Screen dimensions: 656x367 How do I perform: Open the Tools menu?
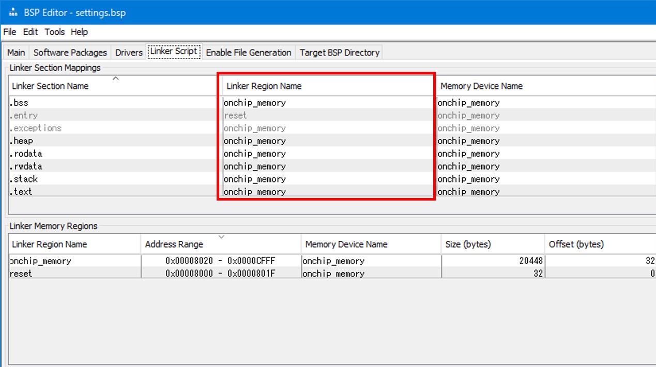tap(54, 32)
